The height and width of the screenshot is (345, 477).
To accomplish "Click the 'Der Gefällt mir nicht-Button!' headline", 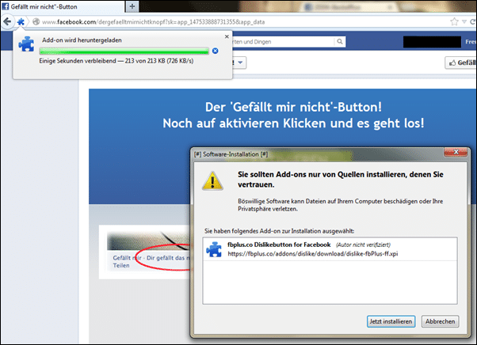I will pyautogui.click(x=293, y=107).
